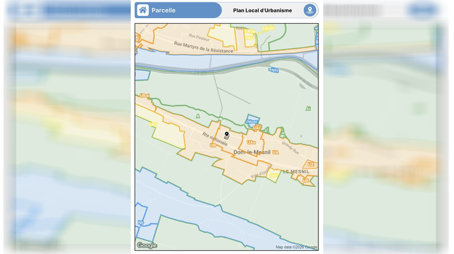This screenshot has width=454, height=254.
Task: Click the black parcel marker pin
Action: click(227, 134)
